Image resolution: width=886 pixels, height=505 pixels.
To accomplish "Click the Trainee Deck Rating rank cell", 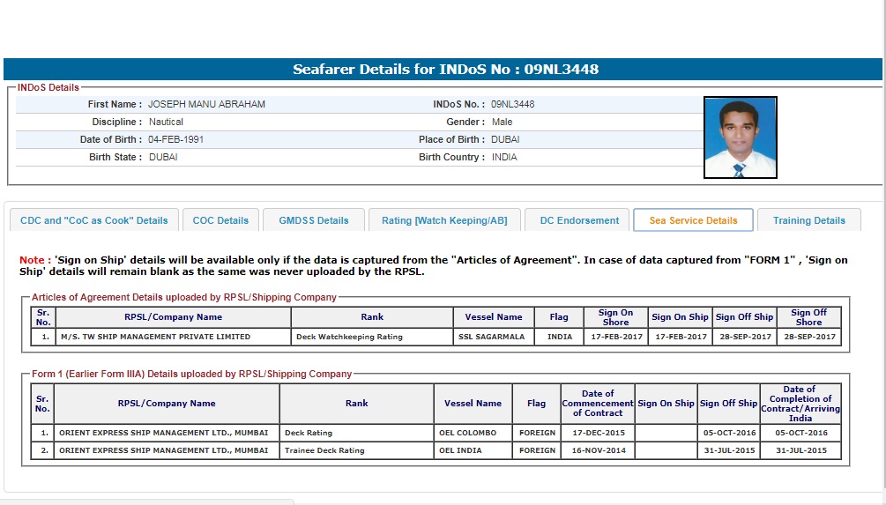I will [324, 450].
